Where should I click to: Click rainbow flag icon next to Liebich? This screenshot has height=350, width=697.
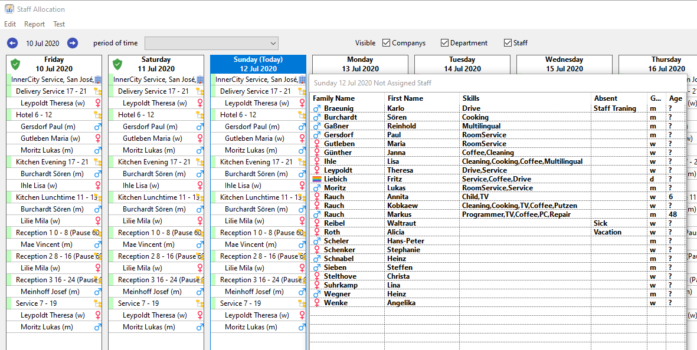[x=317, y=179]
